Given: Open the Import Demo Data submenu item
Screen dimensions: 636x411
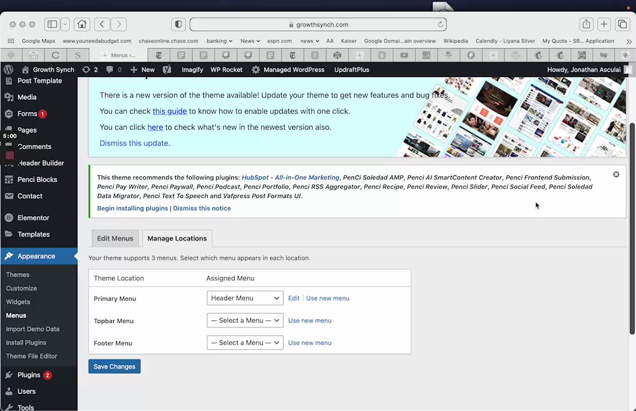Looking at the screenshot, I should (x=33, y=329).
